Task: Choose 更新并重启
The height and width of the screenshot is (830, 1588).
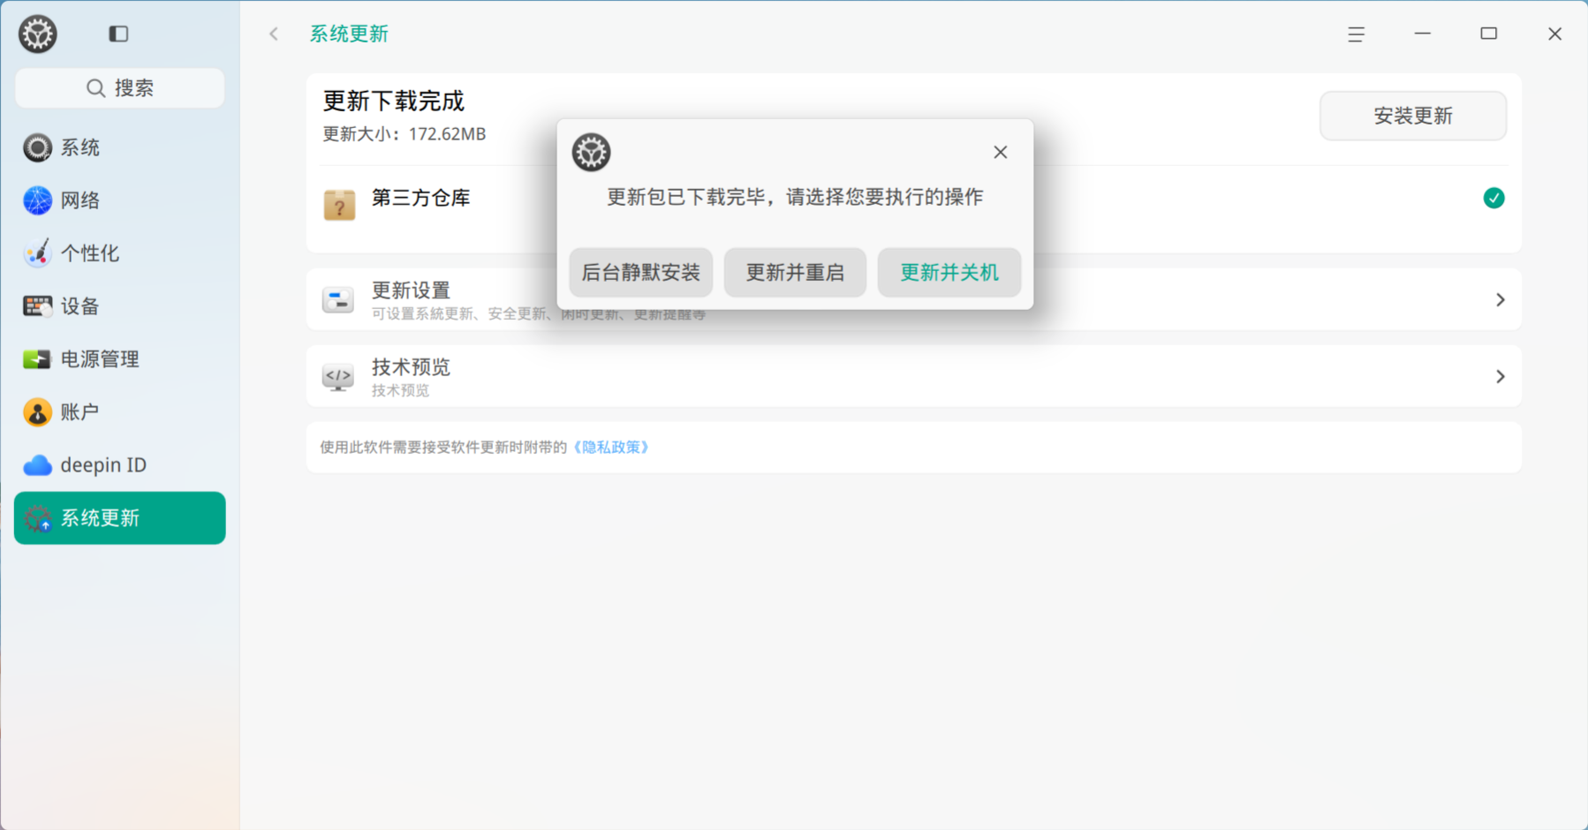Action: coord(795,272)
